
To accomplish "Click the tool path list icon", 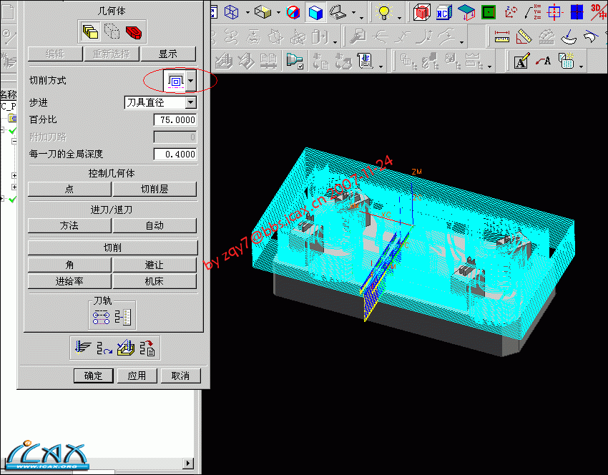I will click(x=123, y=317).
